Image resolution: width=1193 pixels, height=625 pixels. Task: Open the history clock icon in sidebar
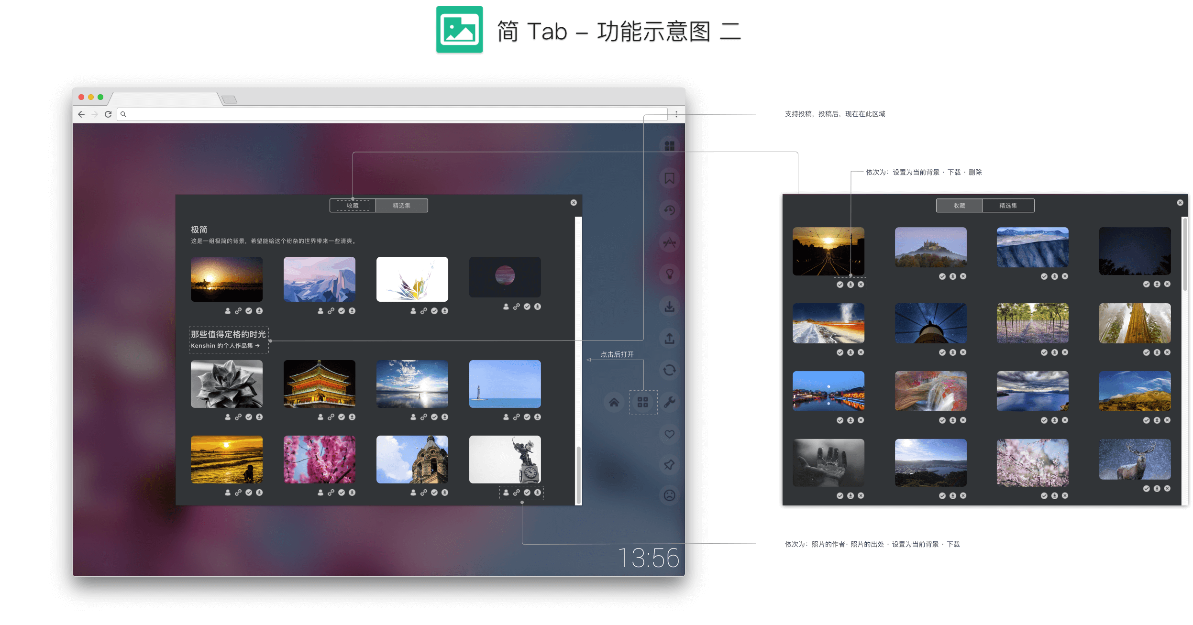[x=669, y=210]
